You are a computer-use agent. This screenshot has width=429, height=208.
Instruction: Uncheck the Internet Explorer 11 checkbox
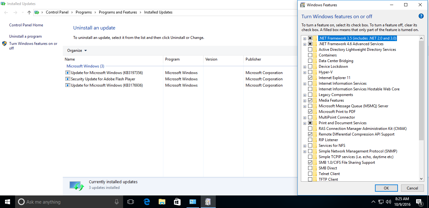(x=310, y=78)
